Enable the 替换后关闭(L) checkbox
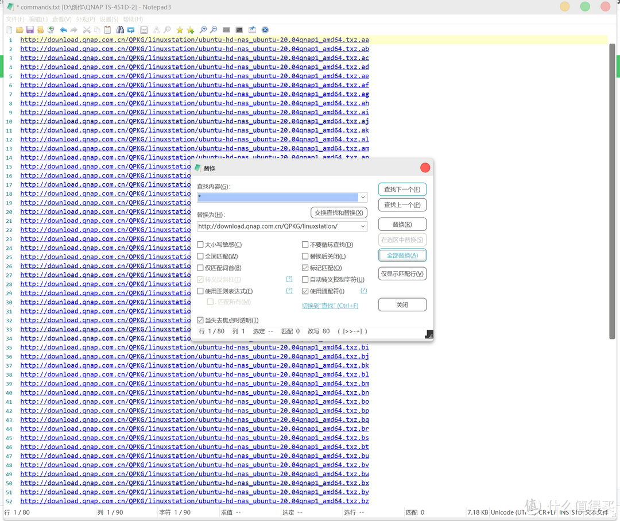Image resolution: width=620 pixels, height=521 pixels. (x=305, y=256)
